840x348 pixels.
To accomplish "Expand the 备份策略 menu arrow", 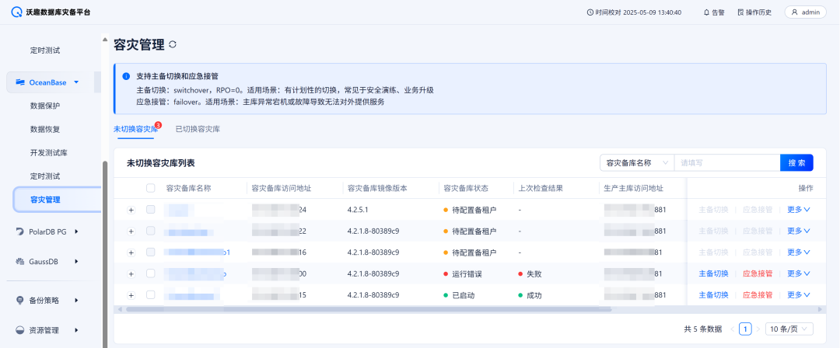I will [76, 300].
